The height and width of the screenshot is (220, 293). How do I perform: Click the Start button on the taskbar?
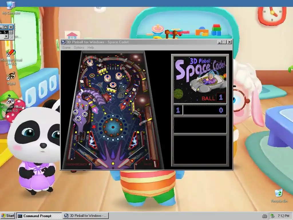[x=8, y=216]
